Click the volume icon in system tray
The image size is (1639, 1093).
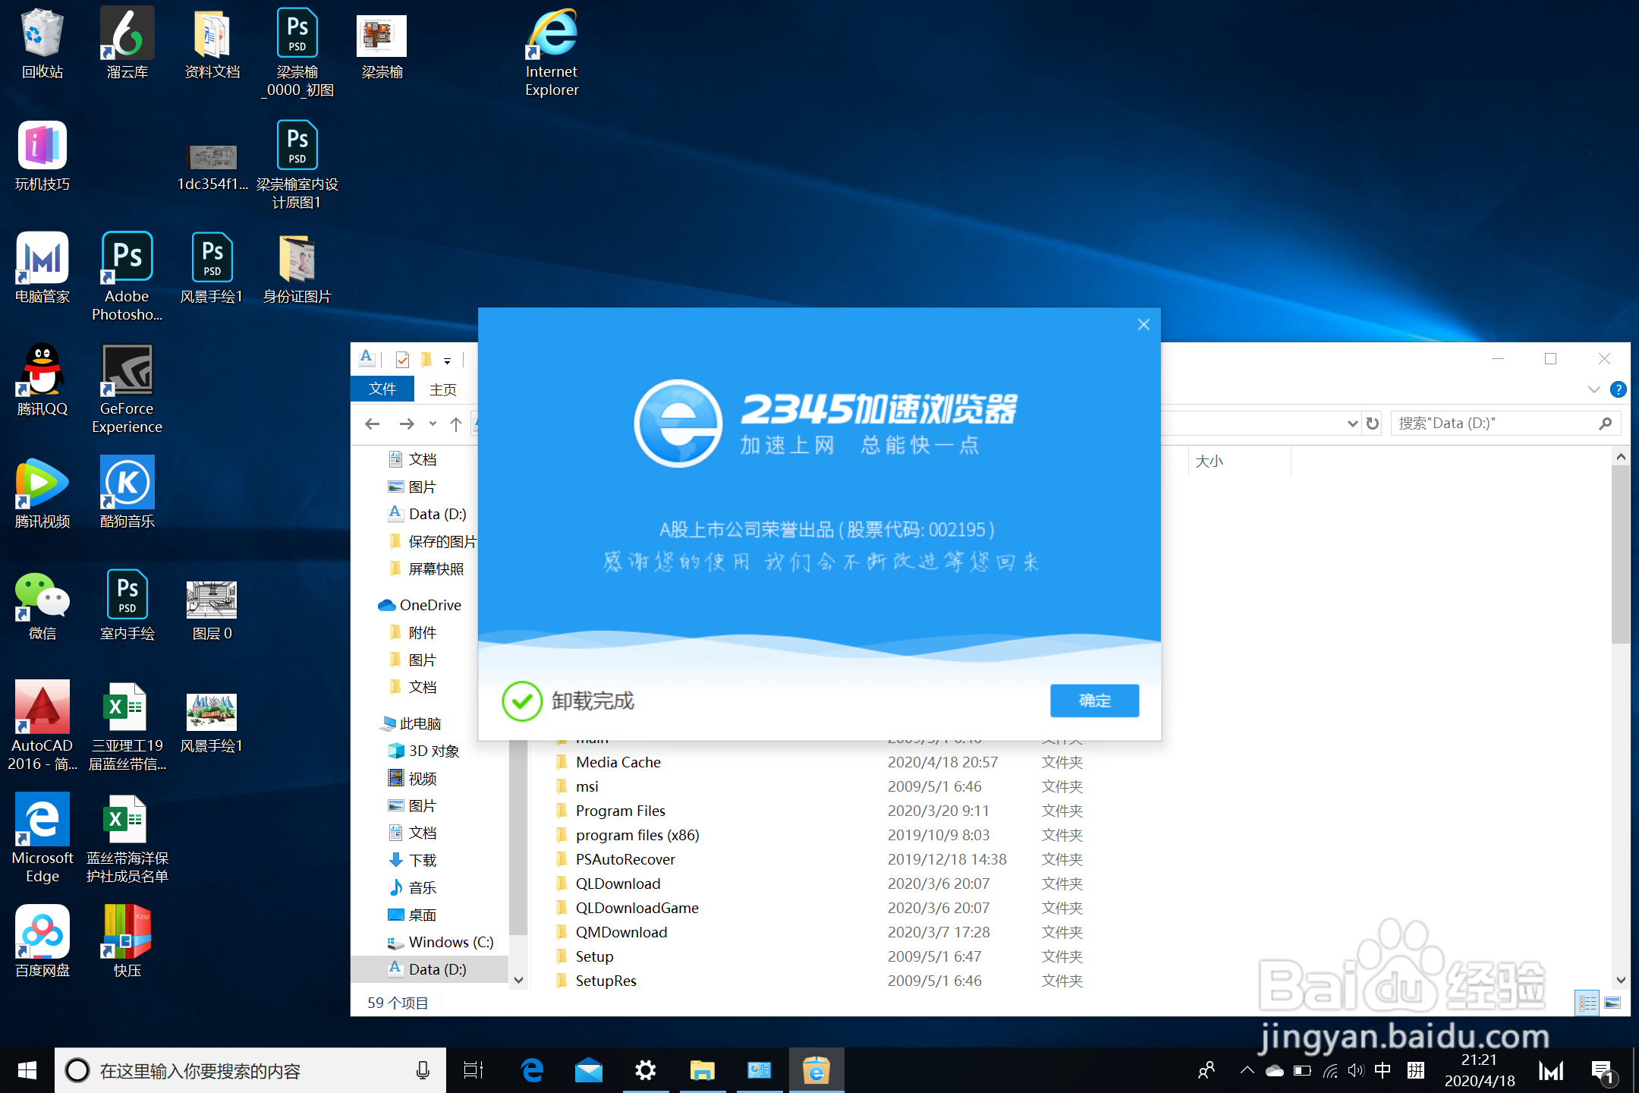pyautogui.click(x=1355, y=1071)
